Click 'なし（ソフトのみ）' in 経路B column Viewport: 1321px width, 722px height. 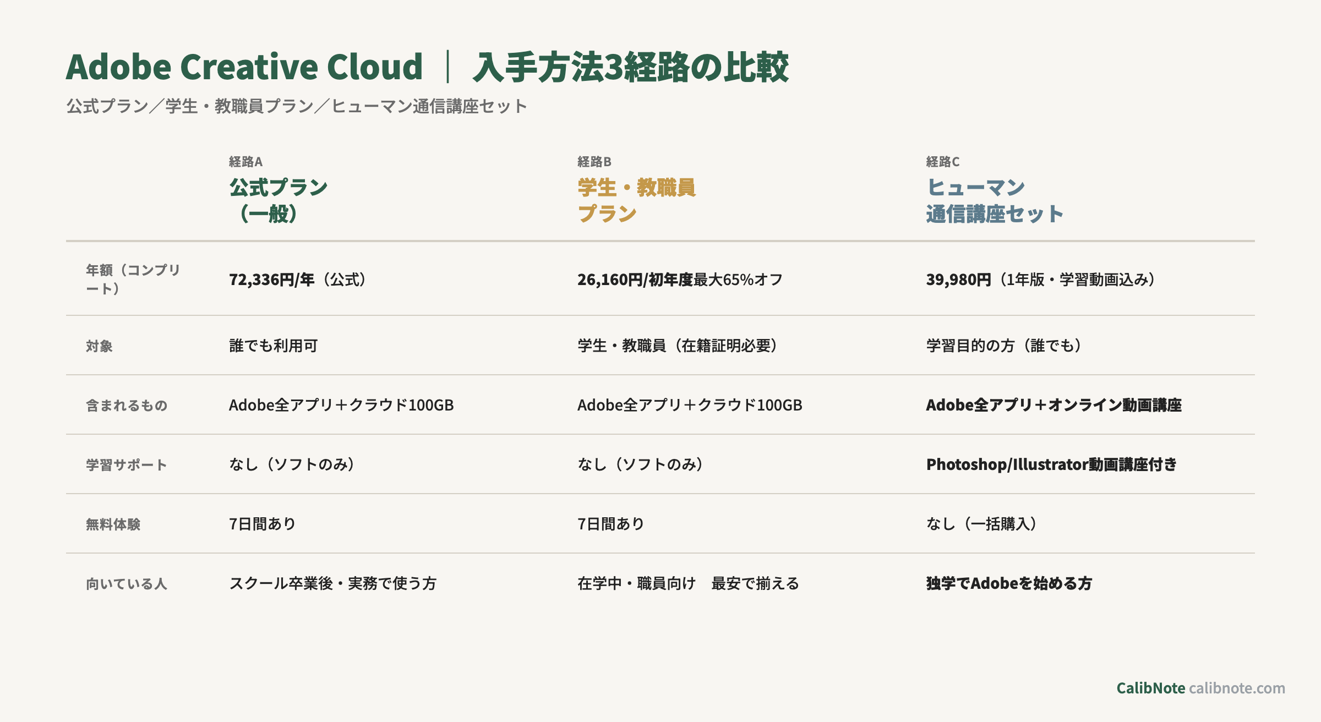tap(640, 464)
